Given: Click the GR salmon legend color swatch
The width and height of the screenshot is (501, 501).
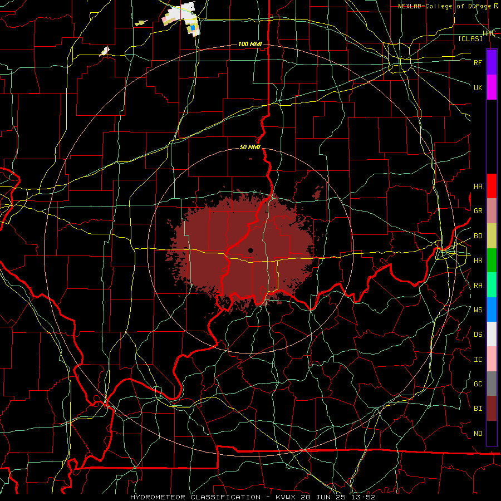Looking at the screenshot, I should pos(492,211).
